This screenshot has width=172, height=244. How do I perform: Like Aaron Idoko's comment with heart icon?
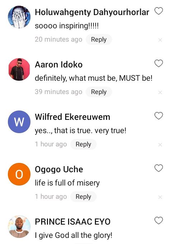coord(159,64)
